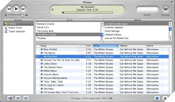Click Album list scroll up arrow

pyautogui.click(x=170, y=24)
